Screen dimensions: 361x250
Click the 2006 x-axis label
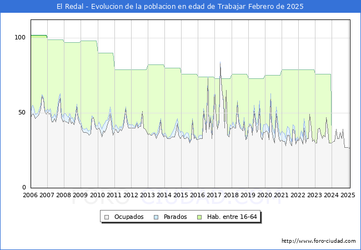pyautogui.click(x=30, y=195)
